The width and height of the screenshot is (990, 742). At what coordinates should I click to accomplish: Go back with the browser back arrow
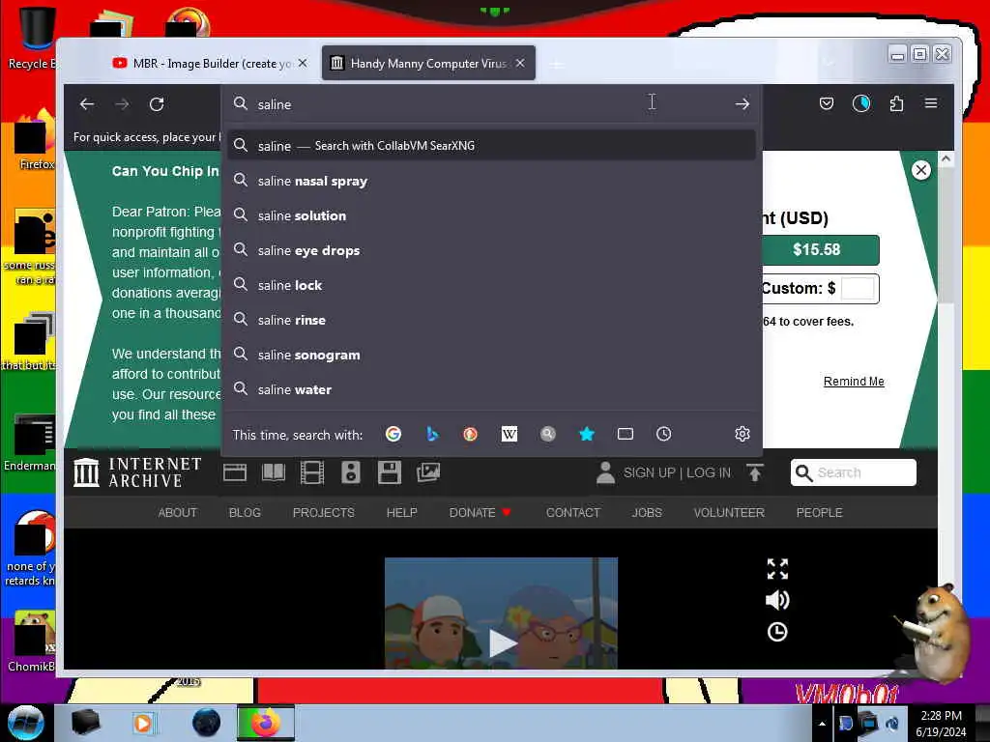87,104
